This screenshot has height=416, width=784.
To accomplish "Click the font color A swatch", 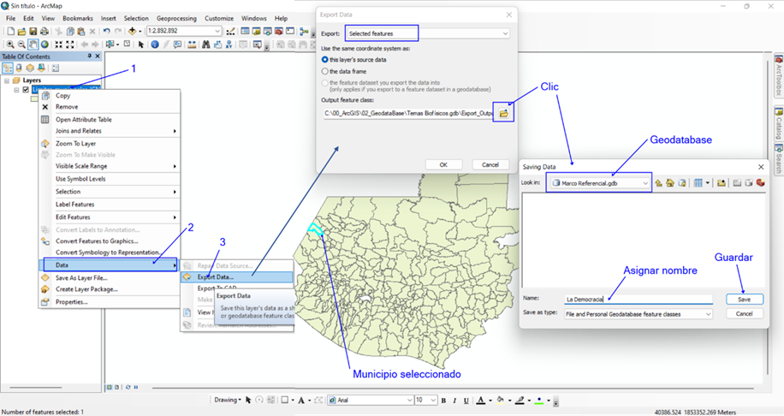I will tap(480, 401).
